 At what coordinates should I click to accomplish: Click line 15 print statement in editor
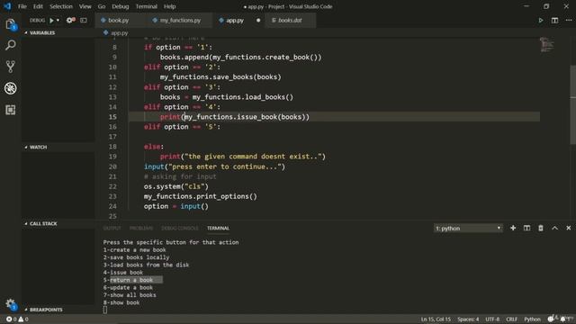pos(235,117)
